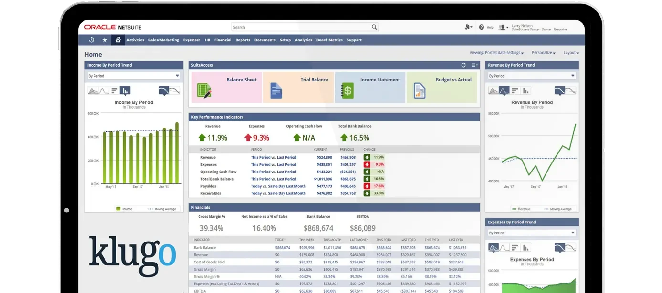Refresh the SuiteAccess portlet
The height and width of the screenshot is (293, 662).
(463, 65)
